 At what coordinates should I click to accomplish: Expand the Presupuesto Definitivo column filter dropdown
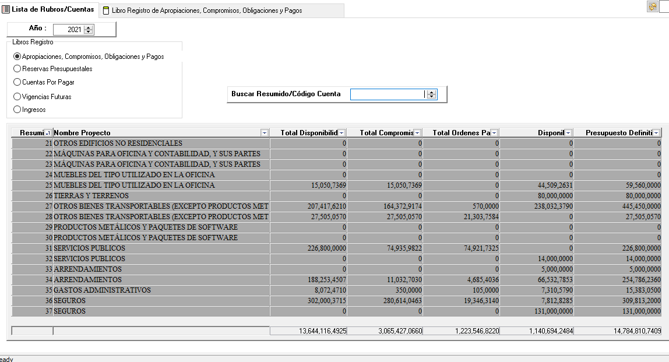click(x=656, y=133)
